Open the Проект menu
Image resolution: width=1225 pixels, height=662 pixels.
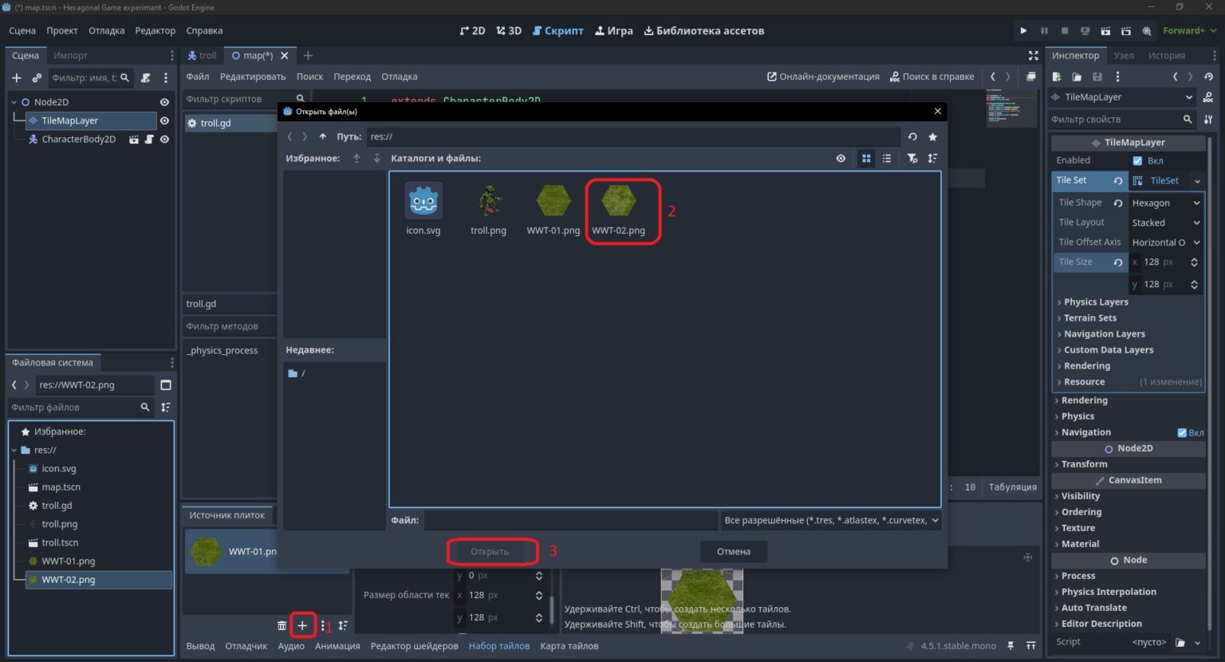62,30
